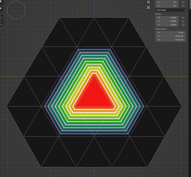191x177 pixels.
Task: Lock the Scale X value
Action: coord(183,18)
